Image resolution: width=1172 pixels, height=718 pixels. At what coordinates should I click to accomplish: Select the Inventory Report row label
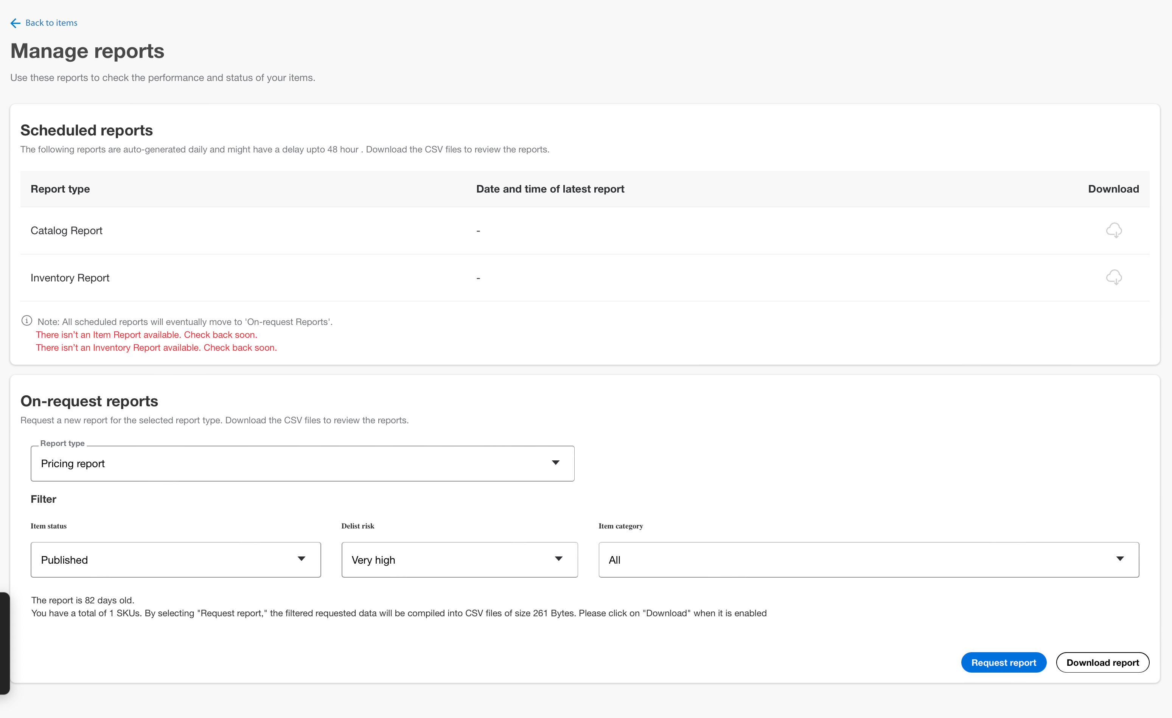(x=70, y=278)
